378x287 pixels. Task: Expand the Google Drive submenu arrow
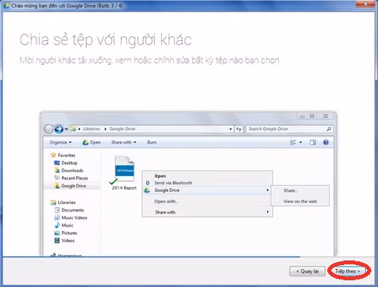(x=268, y=190)
